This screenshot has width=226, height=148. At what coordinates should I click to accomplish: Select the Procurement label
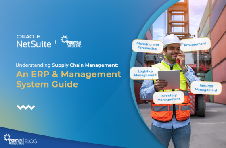(195, 44)
